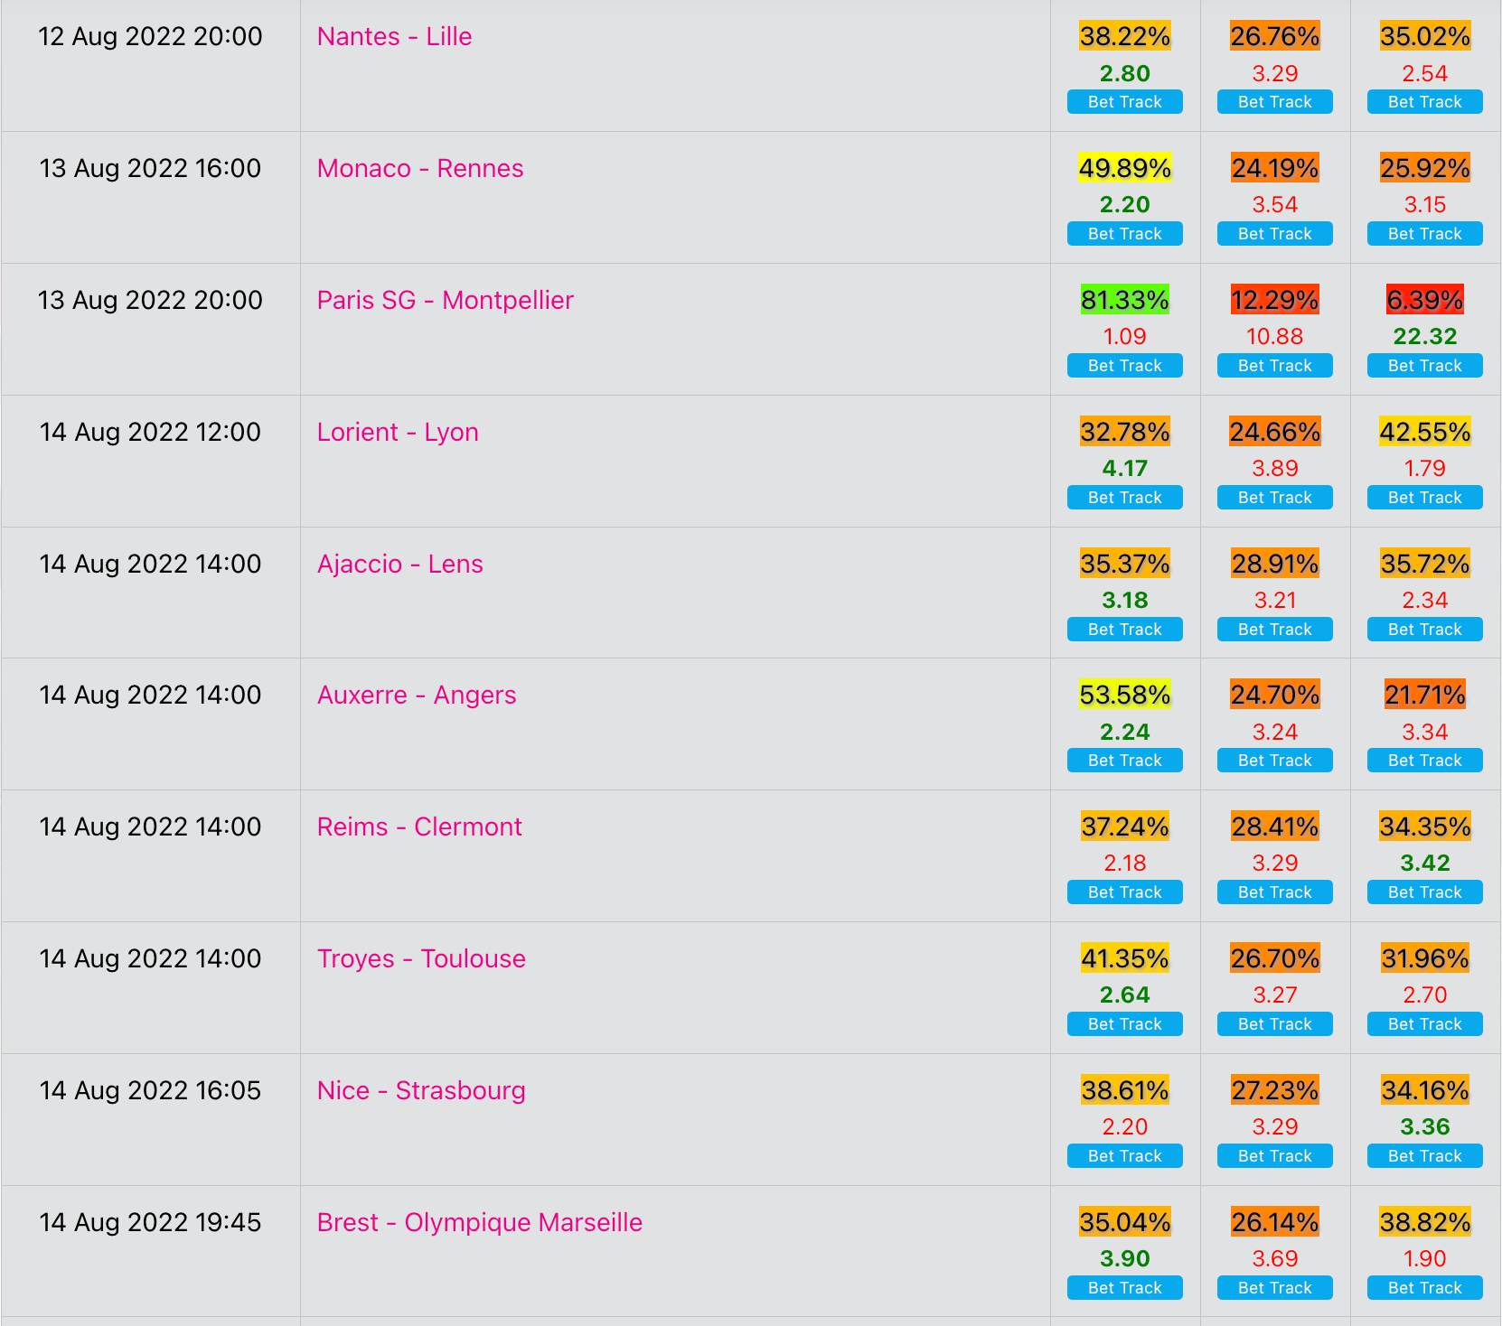Viewport: 1502px width, 1326px height.
Task: Open the Nantes - Lille match link
Action: click(394, 37)
